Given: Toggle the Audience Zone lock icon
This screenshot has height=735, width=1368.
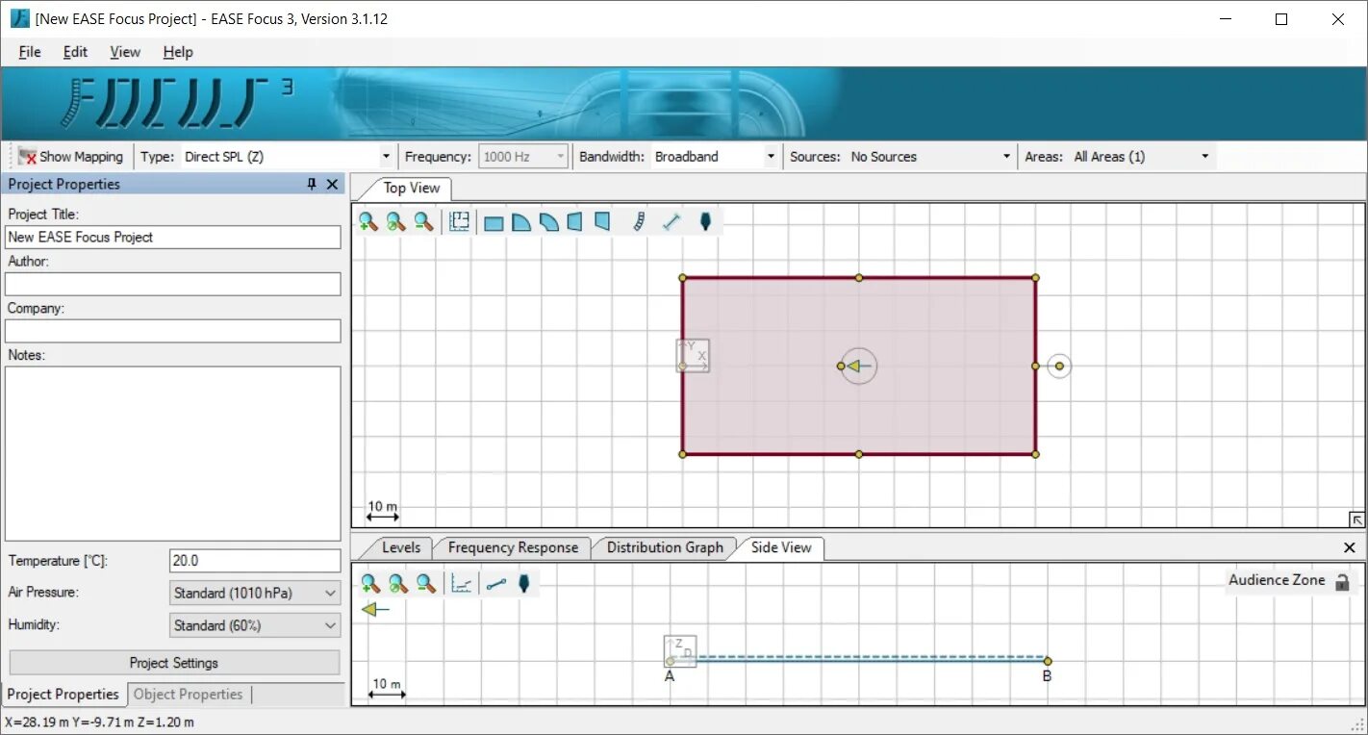Looking at the screenshot, I should pyautogui.click(x=1342, y=581).
